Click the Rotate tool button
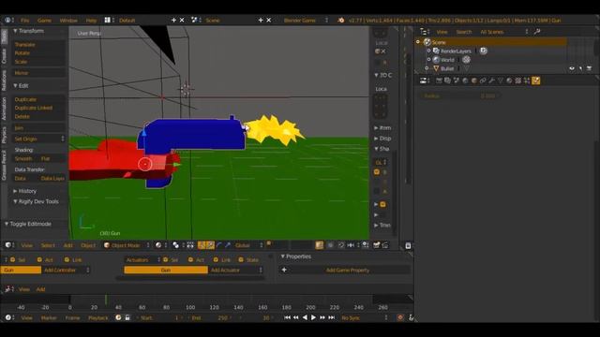The width and height of the screenshot is (600, 337). [37, 53]
